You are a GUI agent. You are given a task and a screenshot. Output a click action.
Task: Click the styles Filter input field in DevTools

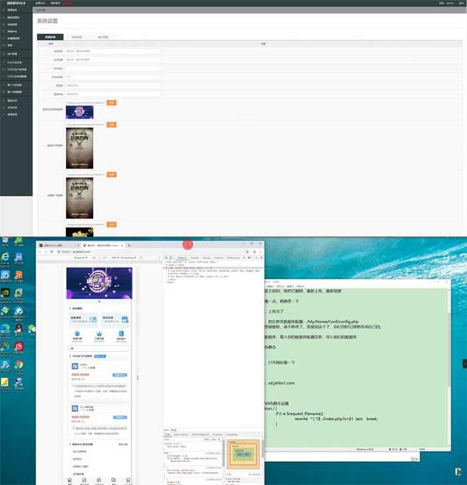click(x=183, y=439)
